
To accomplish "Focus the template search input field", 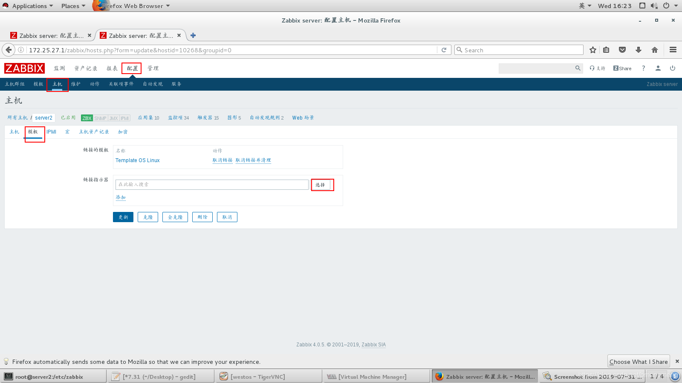I will 212,185.
